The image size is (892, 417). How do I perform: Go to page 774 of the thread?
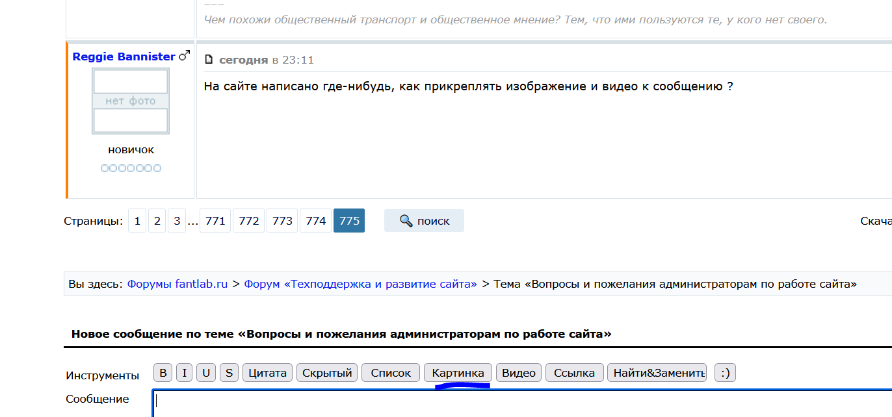point(316,221)
